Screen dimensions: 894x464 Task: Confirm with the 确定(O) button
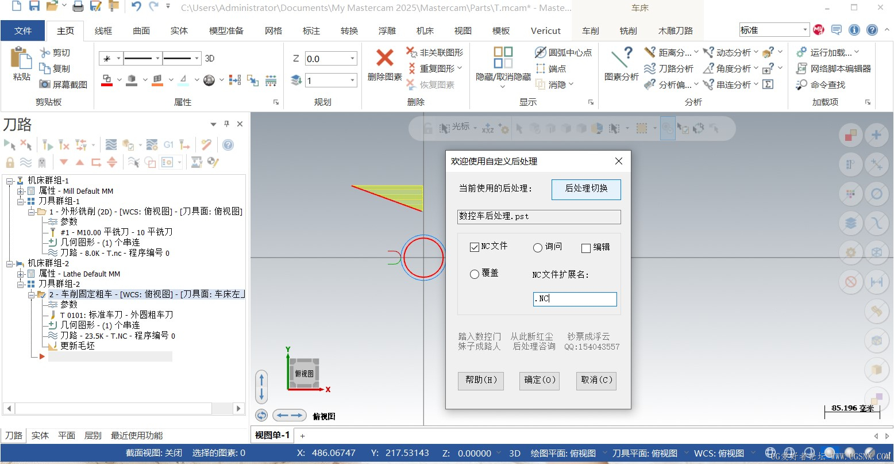coord(540,381)
